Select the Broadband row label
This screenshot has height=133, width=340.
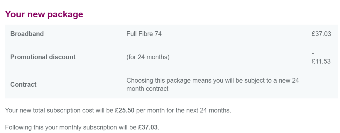tap(27, 34)
